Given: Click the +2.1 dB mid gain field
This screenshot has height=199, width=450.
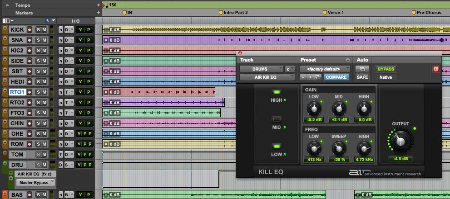Looking at the screenshot, I should pos(339,120).
